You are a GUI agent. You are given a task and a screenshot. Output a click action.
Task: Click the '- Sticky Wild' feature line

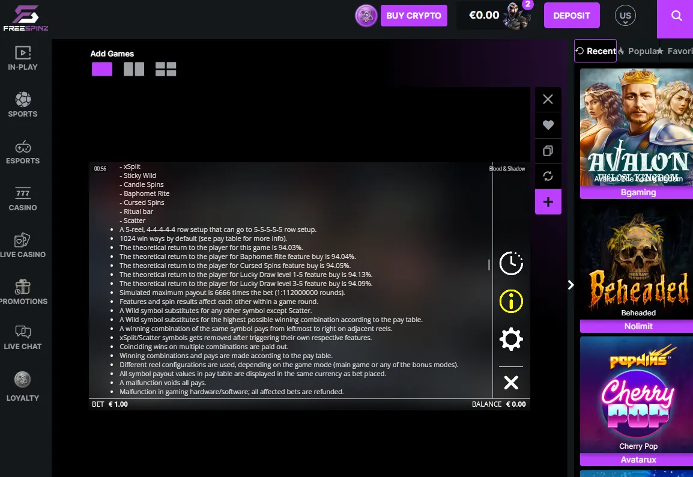pos(138,175)
